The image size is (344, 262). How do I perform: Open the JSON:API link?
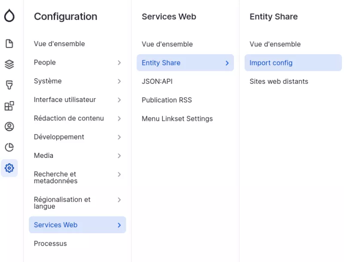(157, 81)
